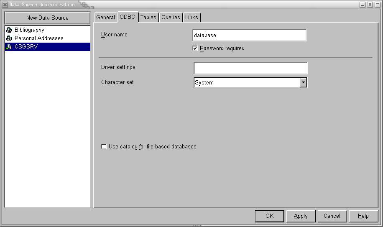
Task: Click the Bibliography data source icon
Action: pos(9,30)
